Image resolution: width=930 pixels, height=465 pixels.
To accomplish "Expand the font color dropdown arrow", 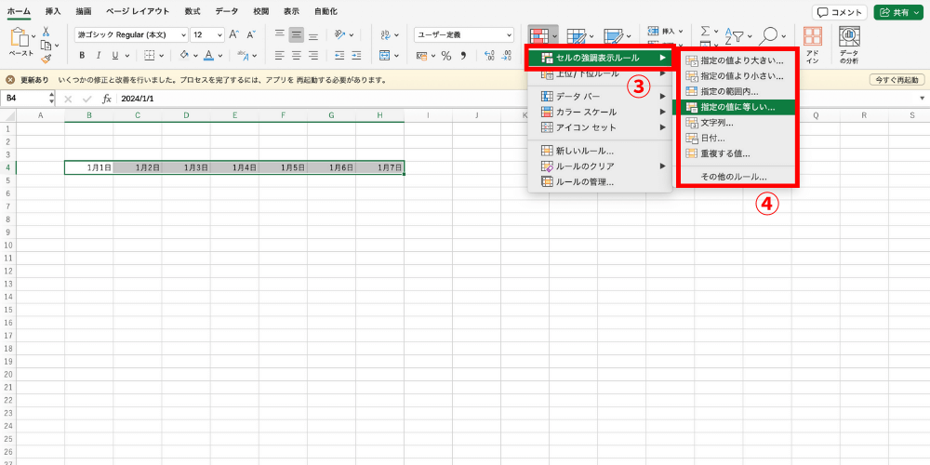I will (x=220, y=56).
